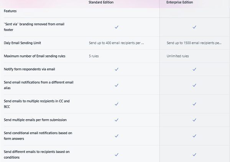Viewport: 230px width, 162px height.
Task: Click truncated 'Send up to 1500 email recipients' text
Action: [x=194, y=43]
